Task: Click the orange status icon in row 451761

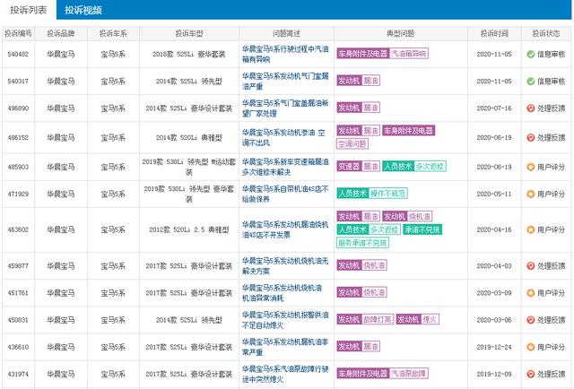Action: [530, 293]
